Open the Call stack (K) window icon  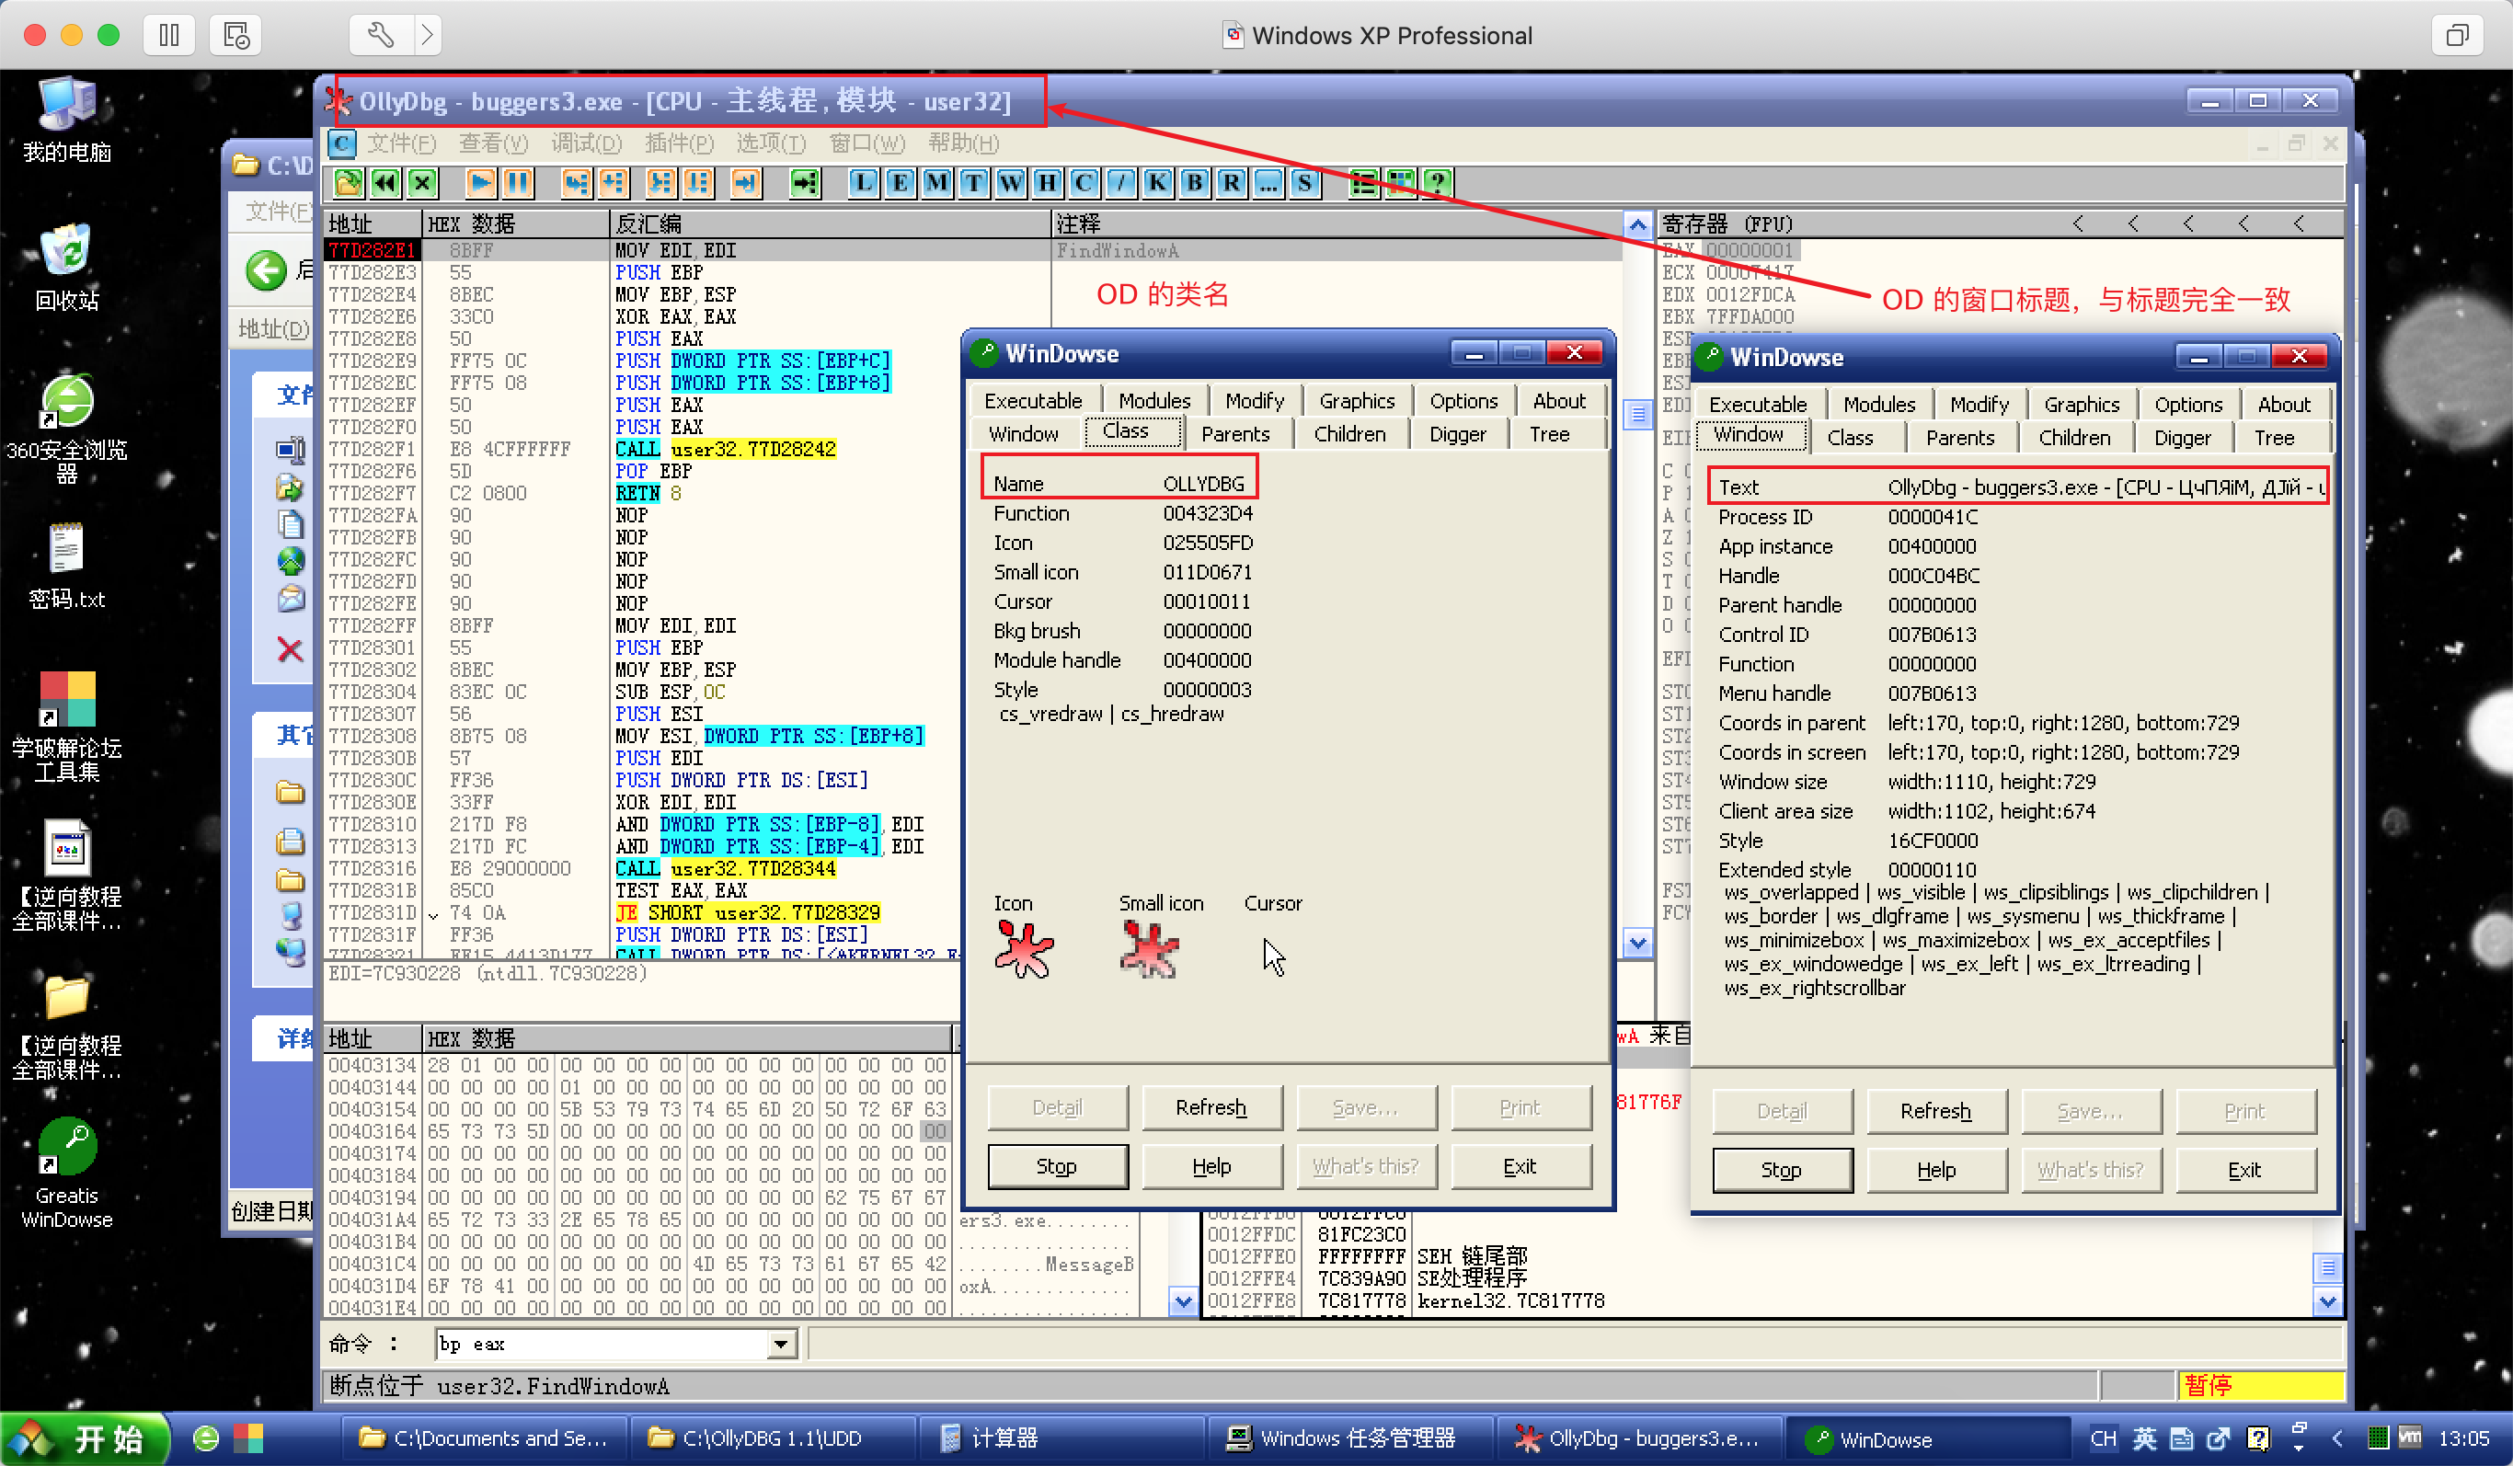tap(1157, 182)
